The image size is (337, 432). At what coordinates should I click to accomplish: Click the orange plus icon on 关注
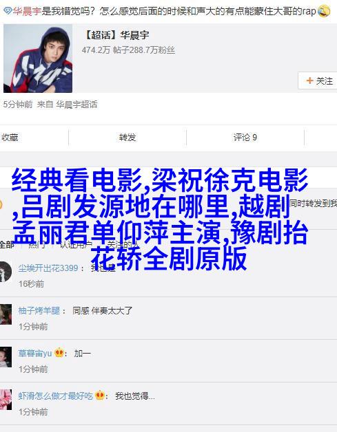[x=309, y=80]
